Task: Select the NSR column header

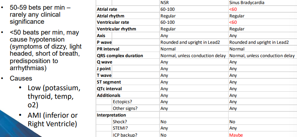Action: click(x=164, y=3)
